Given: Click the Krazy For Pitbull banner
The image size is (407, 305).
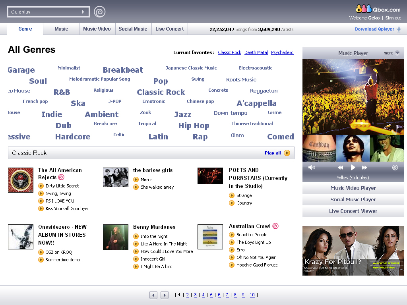Looking at the screenshot, I should click(x=353, y=251).
